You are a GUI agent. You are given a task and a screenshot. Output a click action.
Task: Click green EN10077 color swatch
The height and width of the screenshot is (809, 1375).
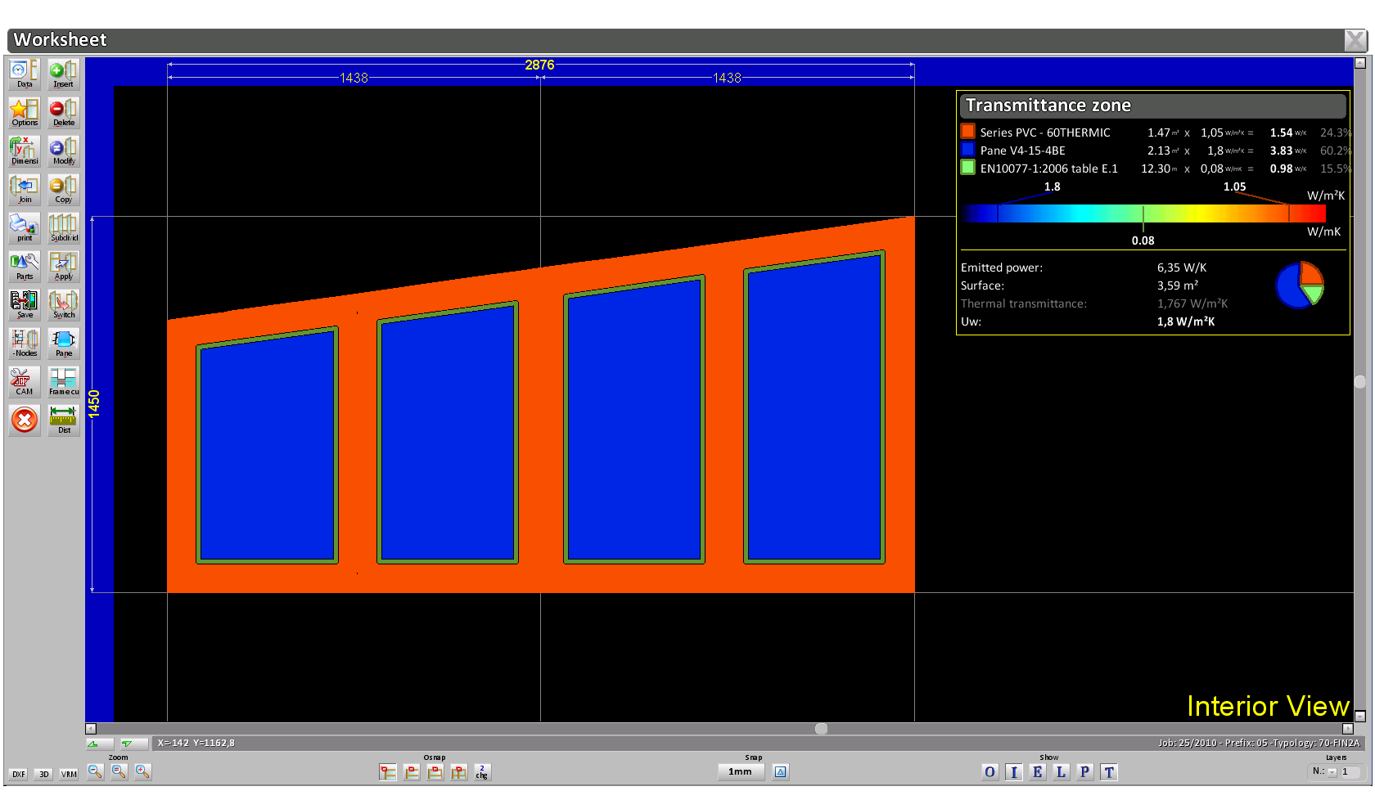pos(967,167)
